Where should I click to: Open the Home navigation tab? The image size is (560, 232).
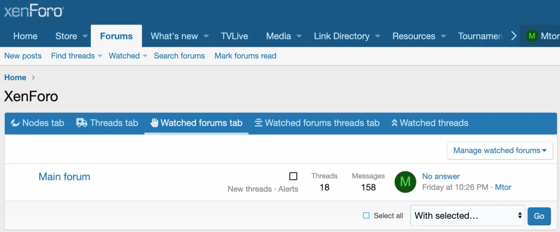tap(25, 36)
